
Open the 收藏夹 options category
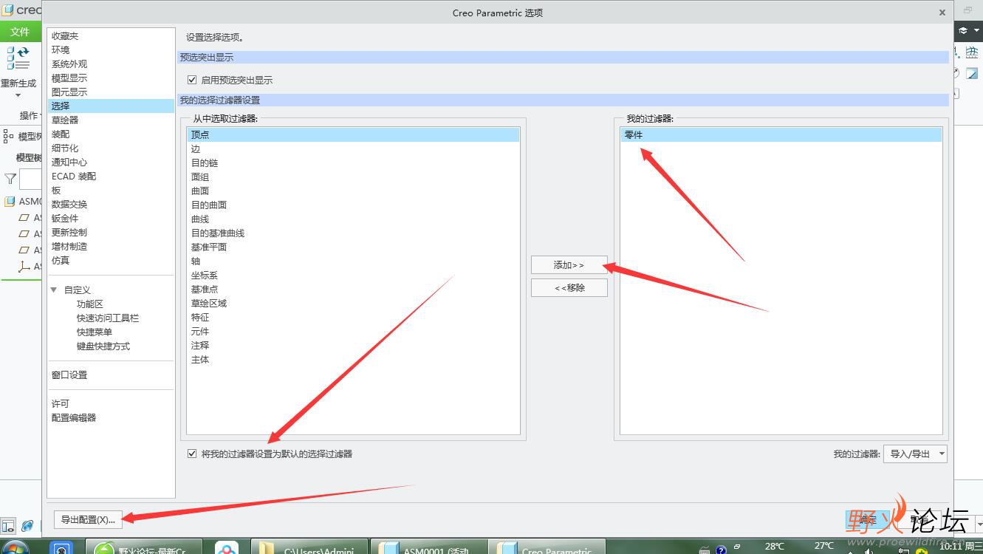coord(65,35)
